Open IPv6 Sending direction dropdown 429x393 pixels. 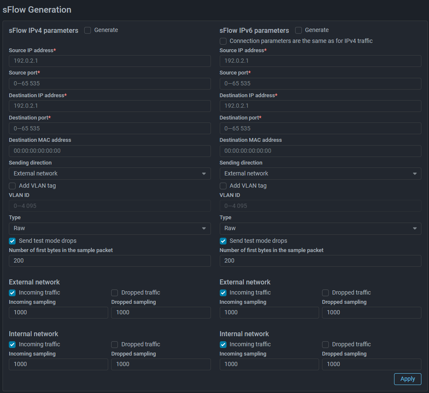tap(320, 173)
